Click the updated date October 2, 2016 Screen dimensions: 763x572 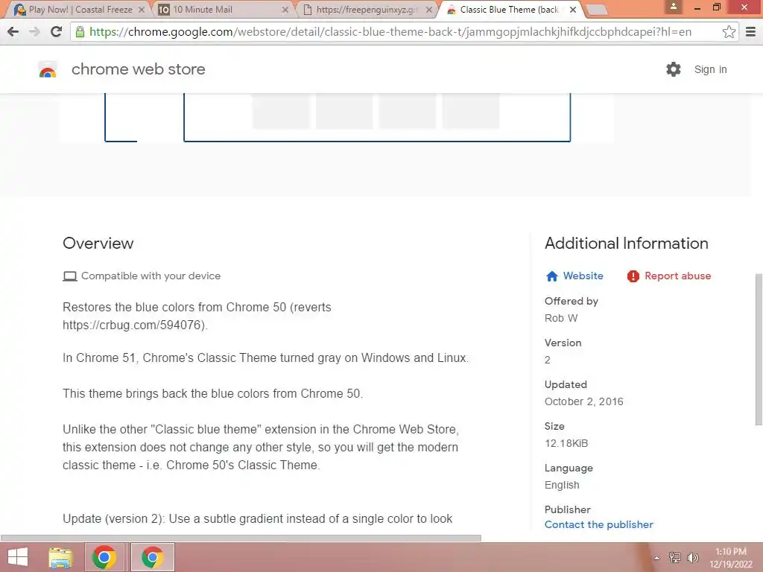click(x=584, y=401)
